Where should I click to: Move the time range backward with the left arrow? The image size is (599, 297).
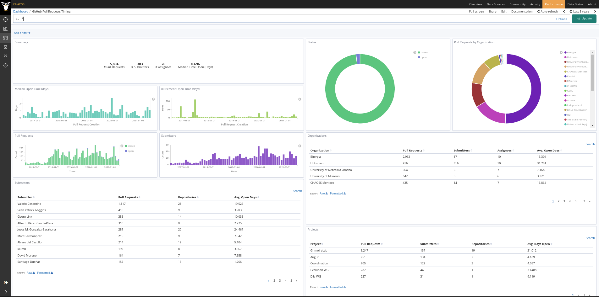[564, 12]
